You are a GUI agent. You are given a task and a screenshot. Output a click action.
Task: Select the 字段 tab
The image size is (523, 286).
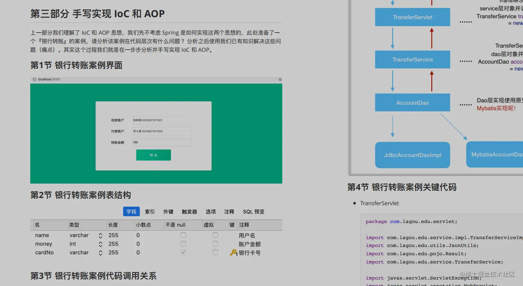[x=131, y=211]
